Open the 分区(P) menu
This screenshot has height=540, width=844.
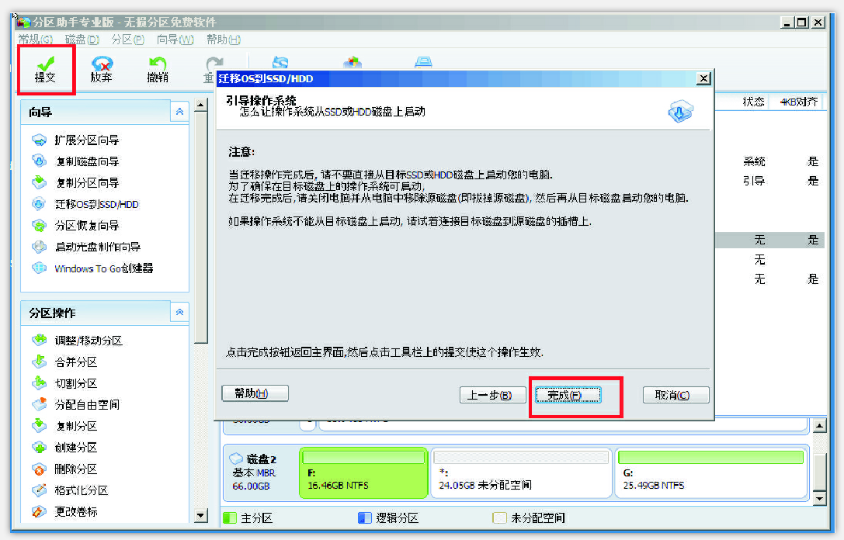coord(128,40)
